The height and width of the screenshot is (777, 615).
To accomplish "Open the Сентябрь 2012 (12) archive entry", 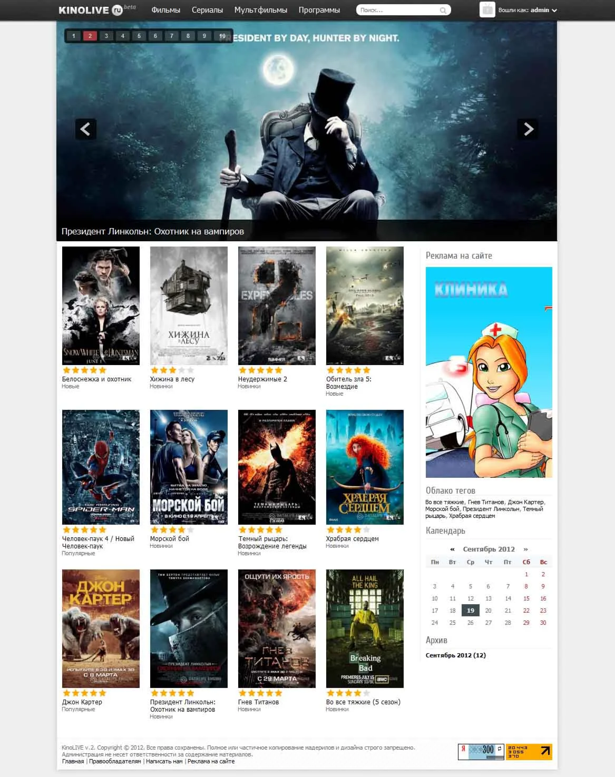I will [455, 655].
